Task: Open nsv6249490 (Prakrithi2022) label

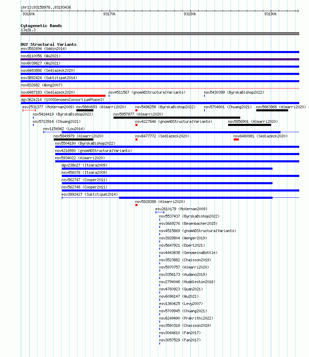Action: point(186,318)
